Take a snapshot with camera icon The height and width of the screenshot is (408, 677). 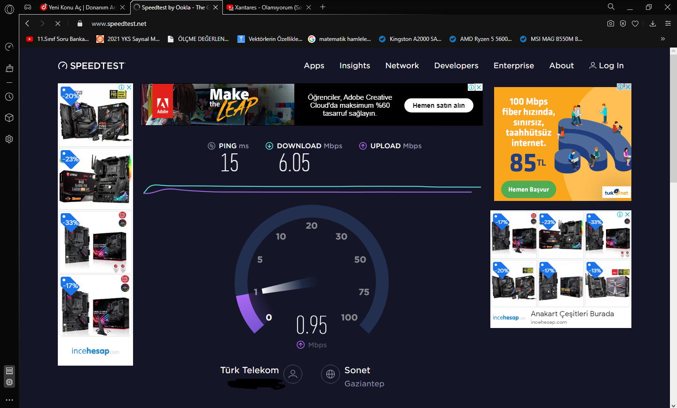(x=611, y=24)
